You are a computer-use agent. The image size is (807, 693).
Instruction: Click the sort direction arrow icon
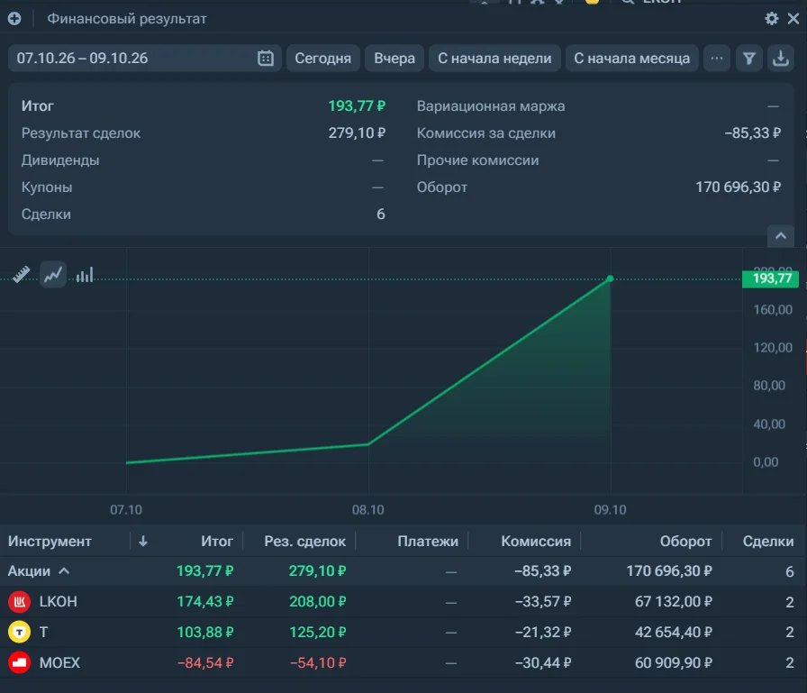(143, 541)
